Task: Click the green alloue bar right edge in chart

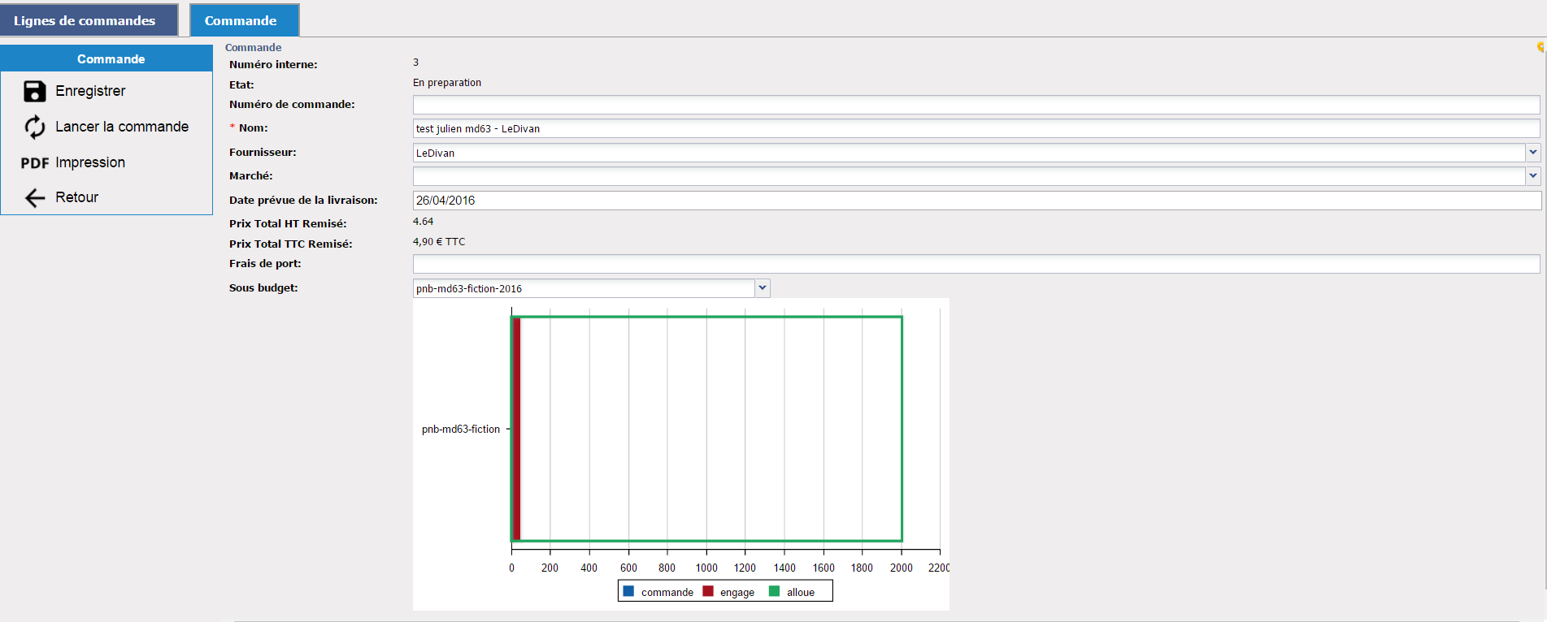Action: pos(902,429)
